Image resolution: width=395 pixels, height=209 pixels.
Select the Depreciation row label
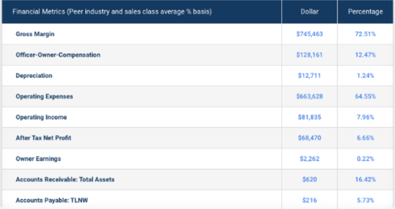click(x=34, y=76)
